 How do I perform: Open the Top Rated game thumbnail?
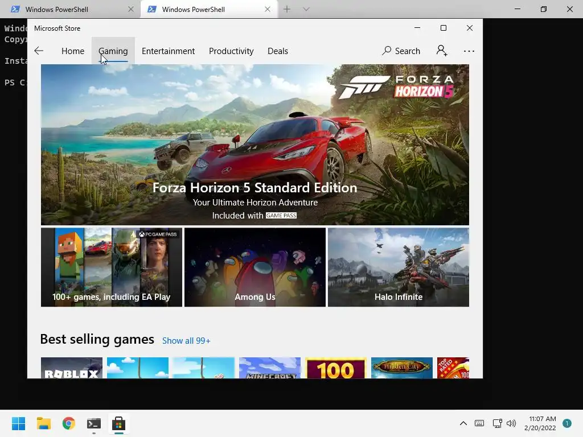click(453, 368)
